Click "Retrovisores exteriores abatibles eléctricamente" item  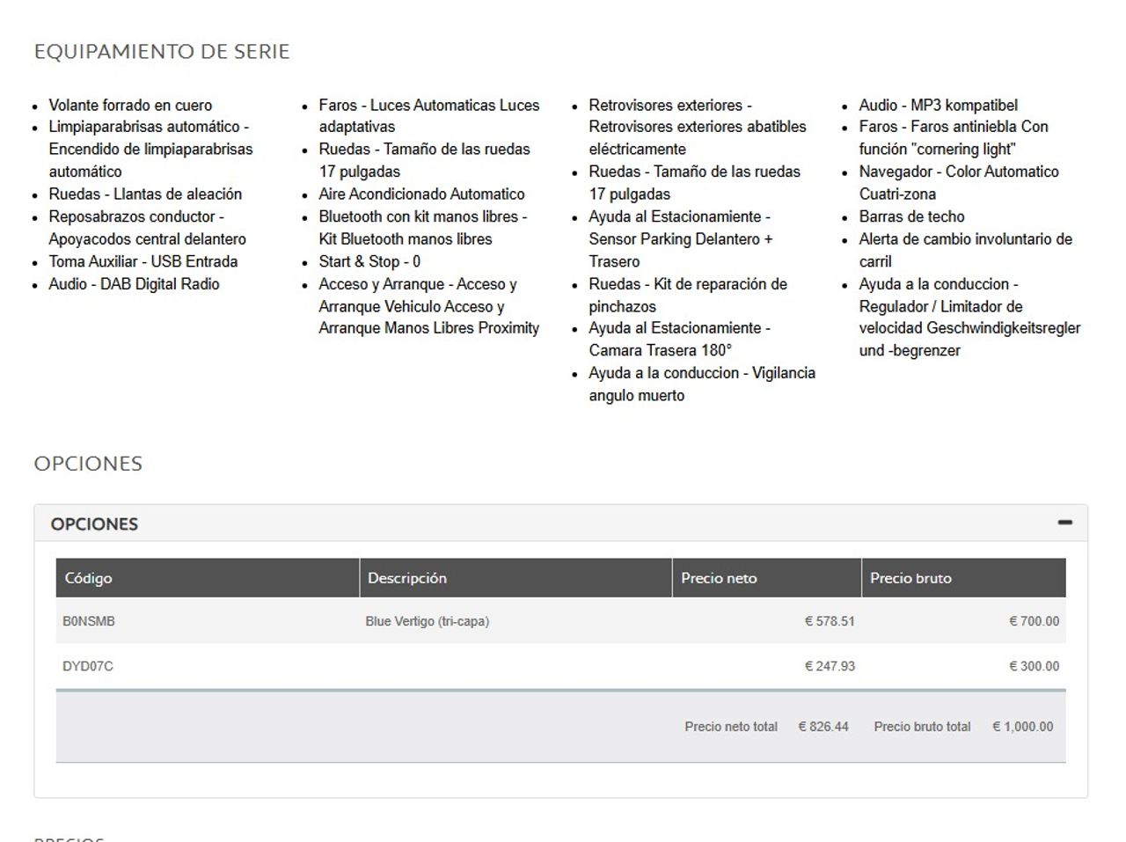698,127
